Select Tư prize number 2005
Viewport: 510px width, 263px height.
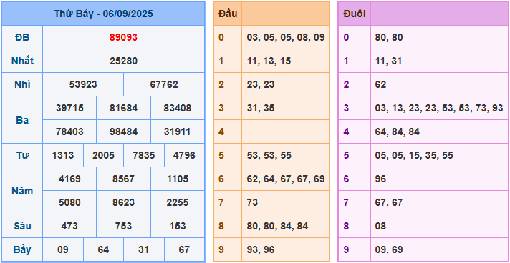(103, 155)
